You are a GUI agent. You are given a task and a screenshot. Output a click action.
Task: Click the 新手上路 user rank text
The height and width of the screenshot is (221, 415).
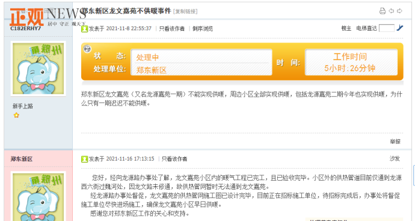coord(23,106)
